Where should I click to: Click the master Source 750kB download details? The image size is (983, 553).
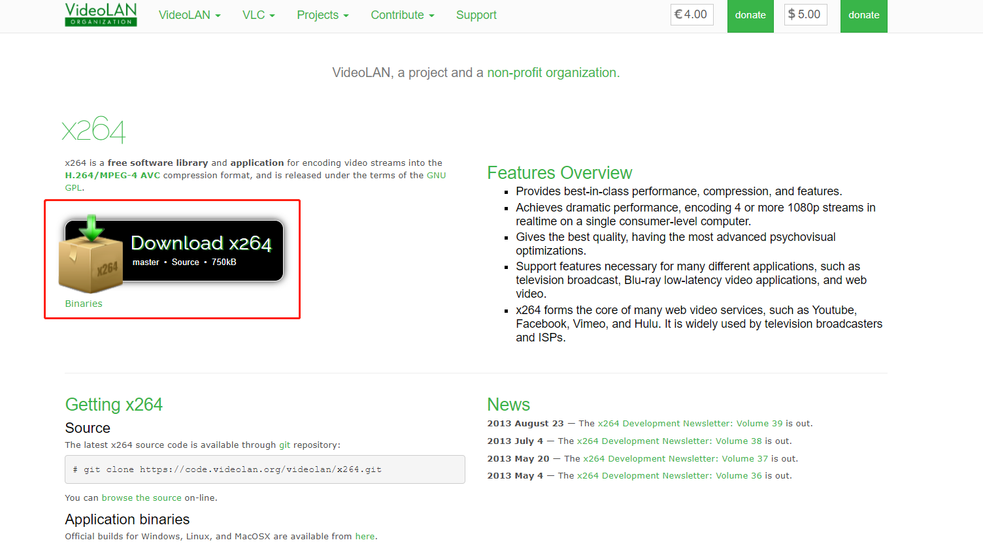pos(184,262)
